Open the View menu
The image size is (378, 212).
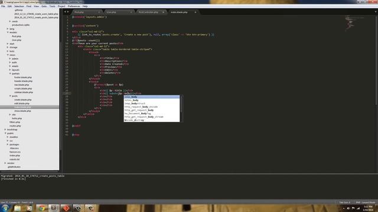[36, 6]
